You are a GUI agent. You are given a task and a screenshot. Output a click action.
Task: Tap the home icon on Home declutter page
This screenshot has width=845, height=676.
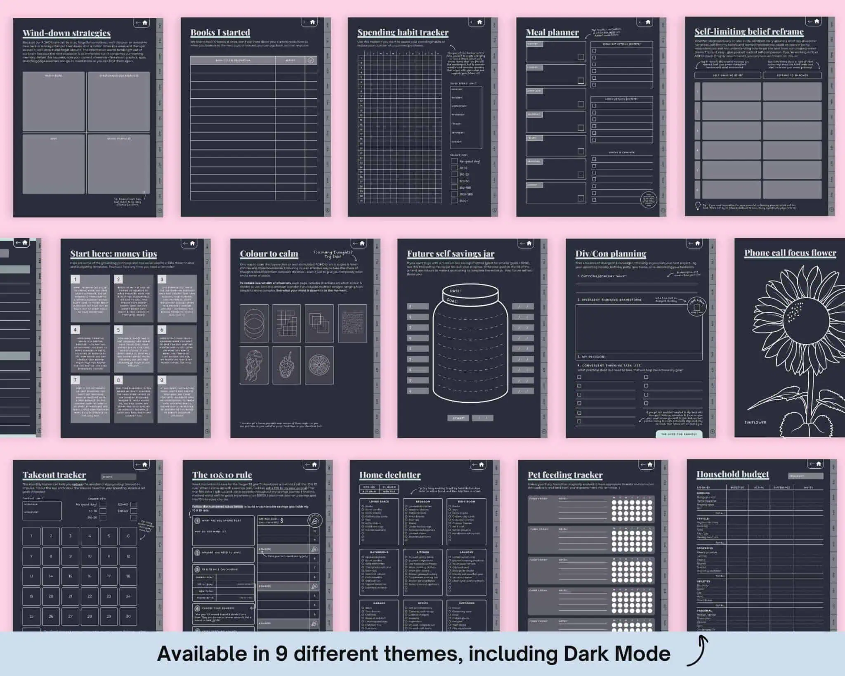click(482, 465)
